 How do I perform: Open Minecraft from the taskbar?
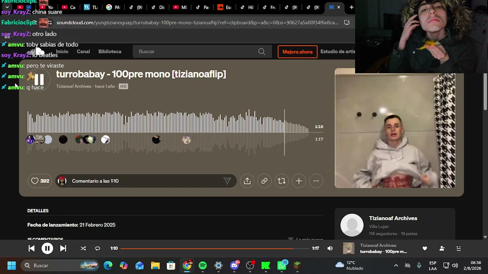[297, 265]
